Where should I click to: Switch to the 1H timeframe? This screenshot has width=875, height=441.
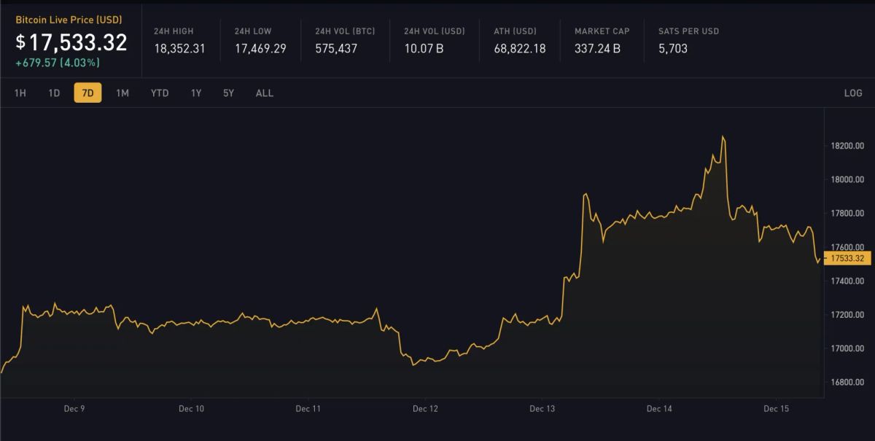point(20,93)
